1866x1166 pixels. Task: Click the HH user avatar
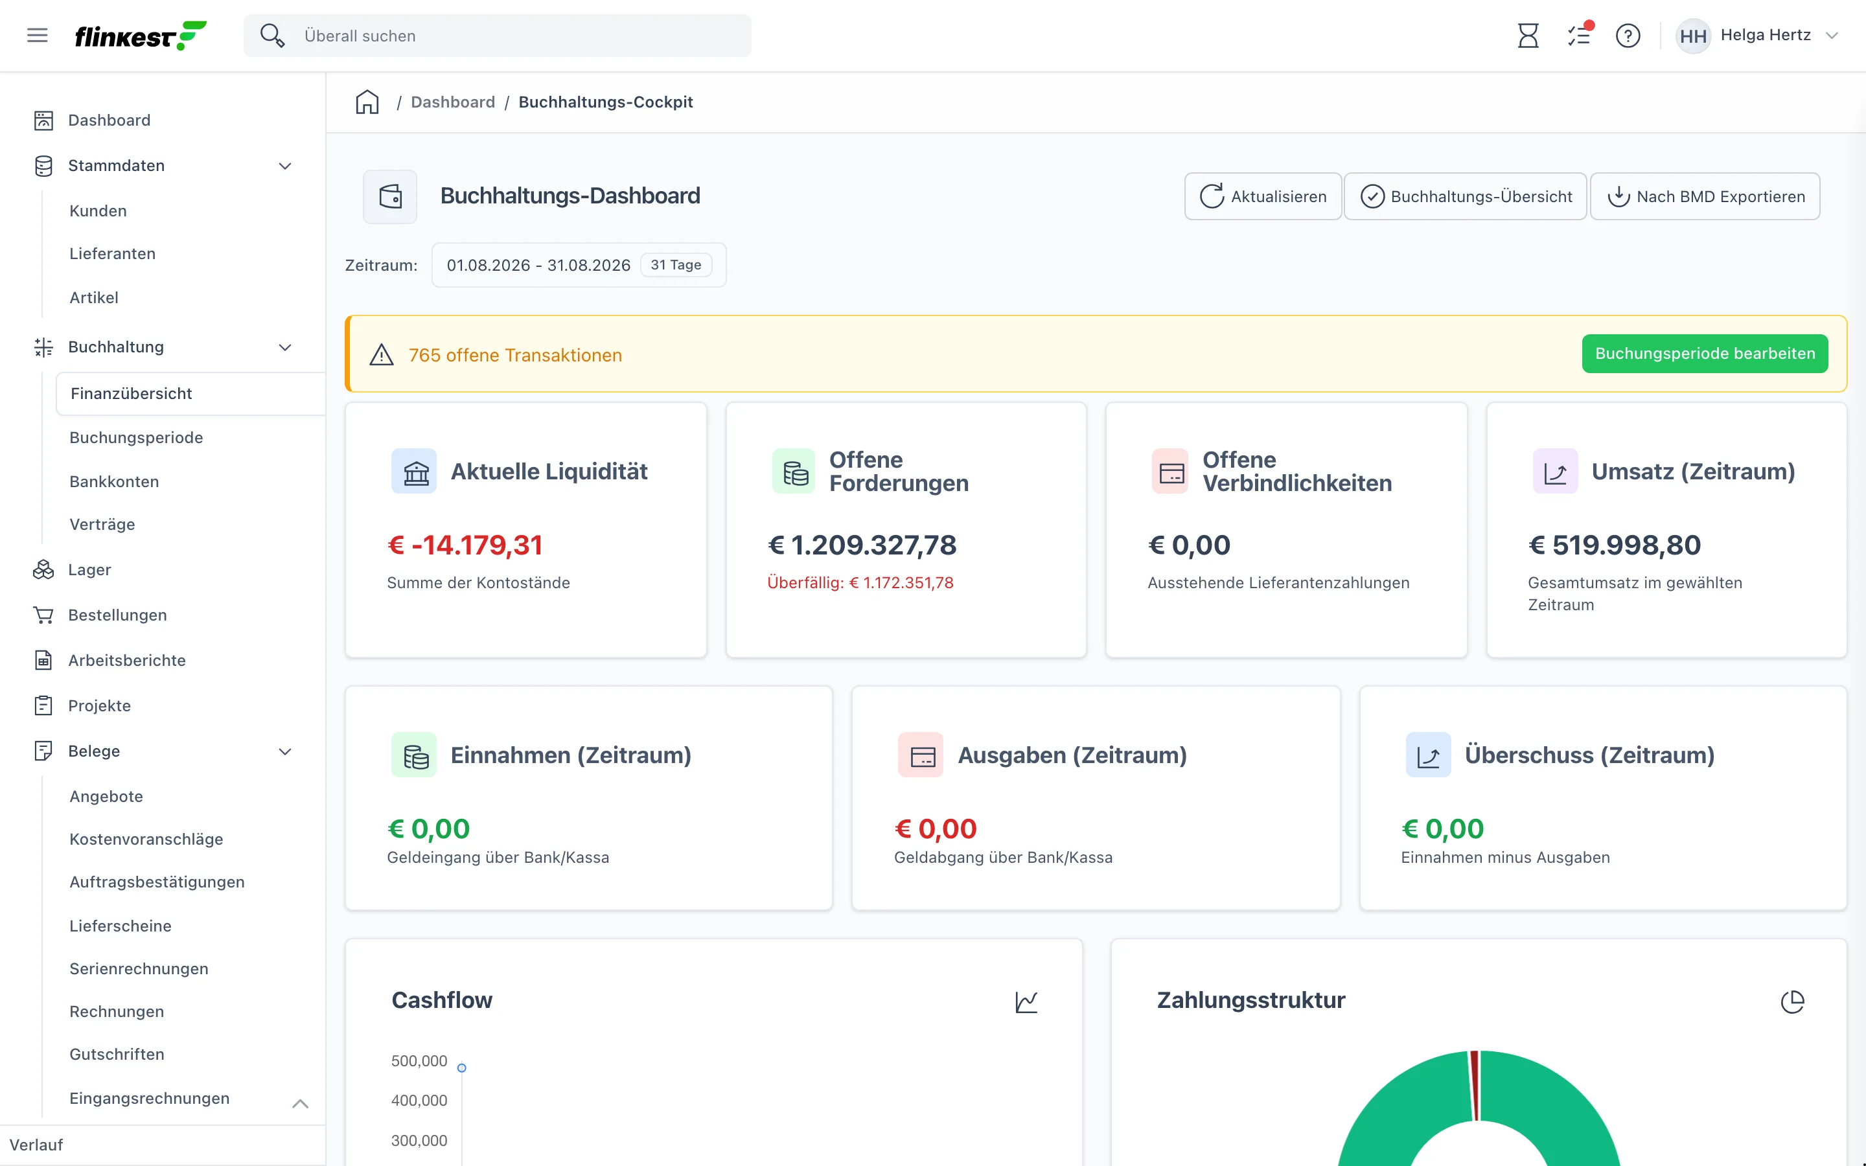coord(1692,36)
